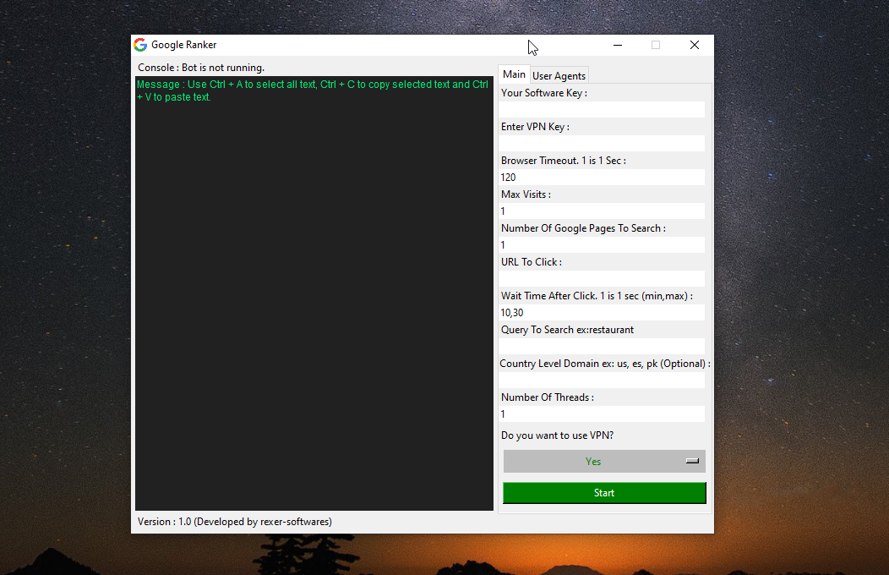
Task: Click Number Of Google Pages To Search field
Action: pyautogui.click(x=602, y=245)
